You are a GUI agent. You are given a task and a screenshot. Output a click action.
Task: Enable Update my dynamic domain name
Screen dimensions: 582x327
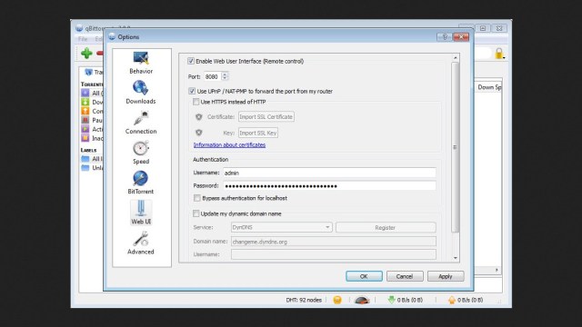(x=196, y=213)
